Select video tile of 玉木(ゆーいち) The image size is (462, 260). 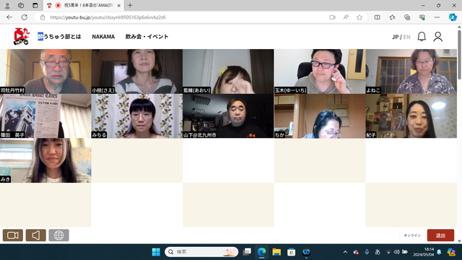click(320, 71)
